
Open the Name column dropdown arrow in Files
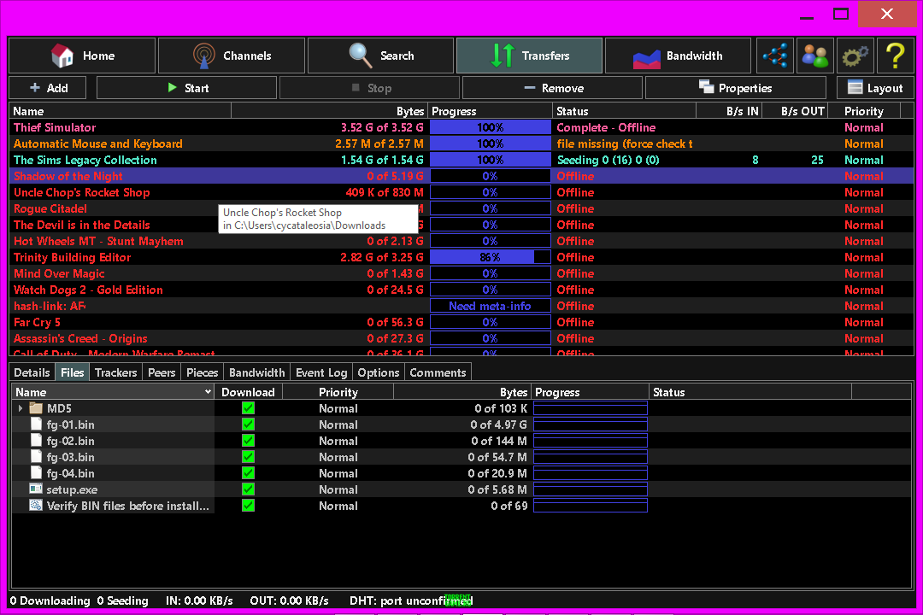208,392
